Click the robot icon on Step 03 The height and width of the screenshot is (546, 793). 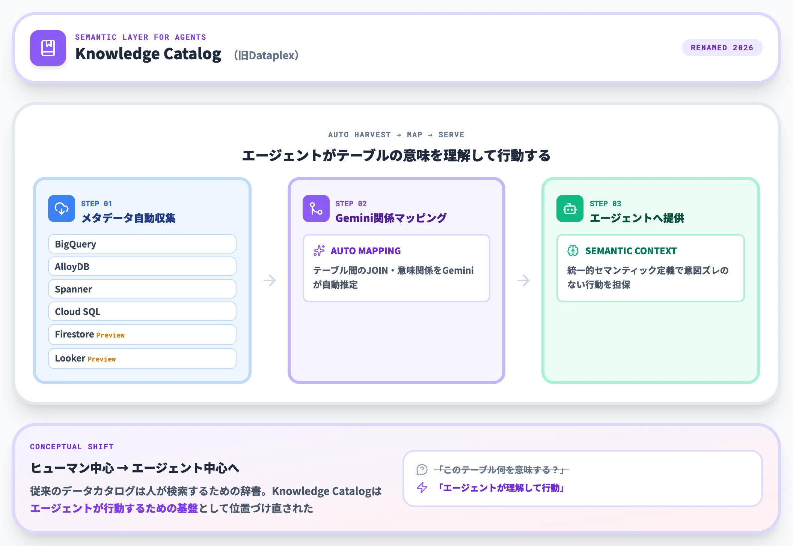pos(569,208)
